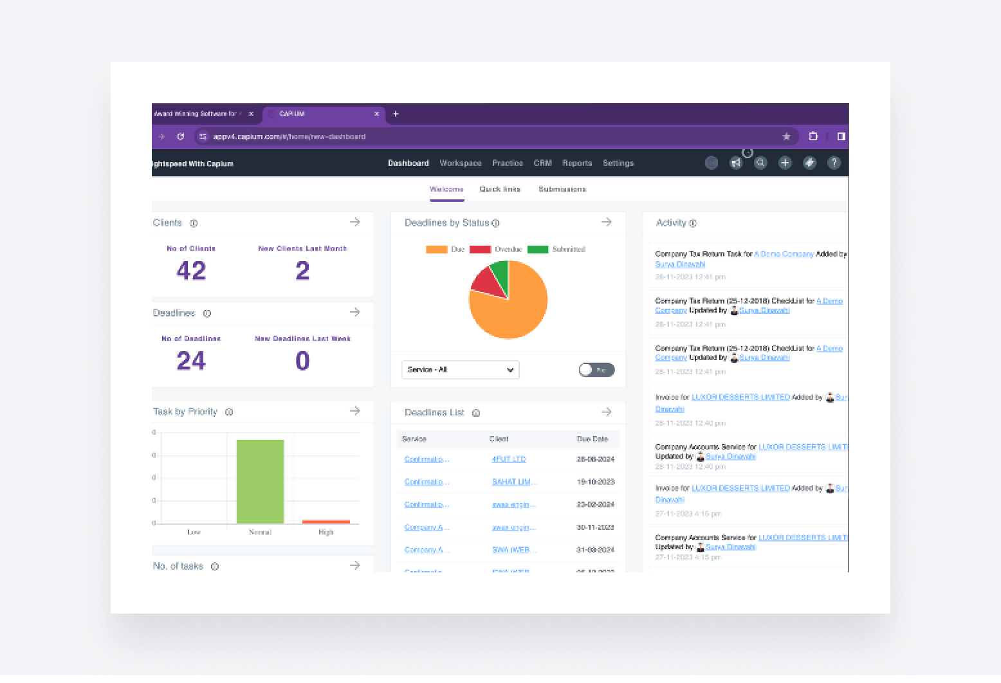Image resolution: width=1001 pixels, height=683 pixels.
Task: Go to the Dashboard menu
Action: [409, 163]
